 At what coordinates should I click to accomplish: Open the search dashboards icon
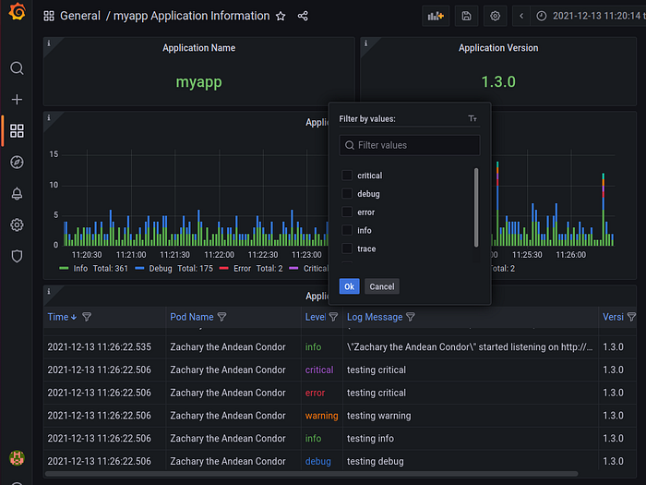point(17,68)
